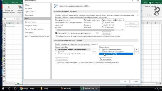
Task: Open the Надстройки category
Action: [29, 33]
